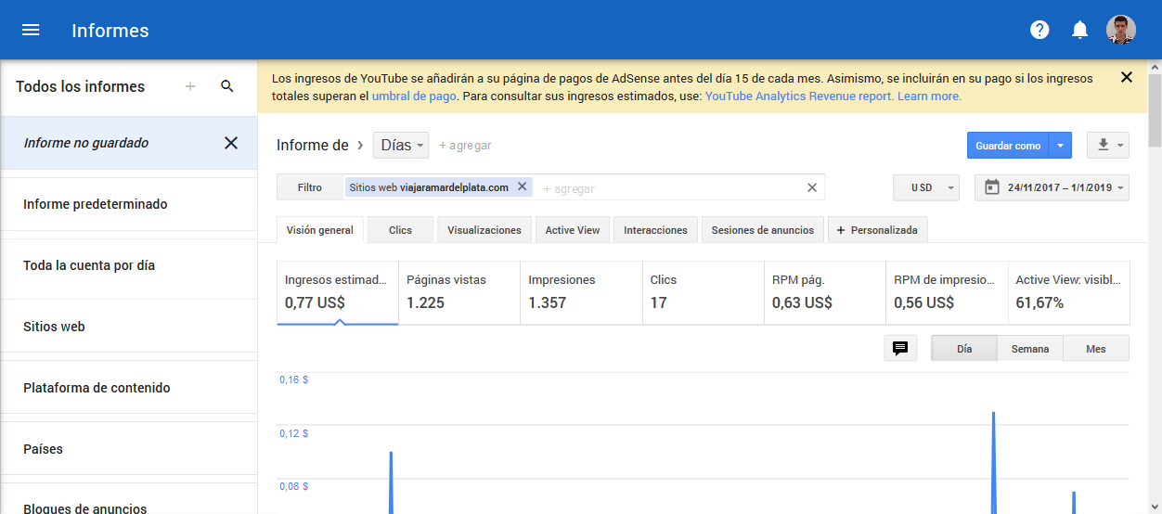Open the user account avatar
1162x514 pixels.
(1121, 30)
